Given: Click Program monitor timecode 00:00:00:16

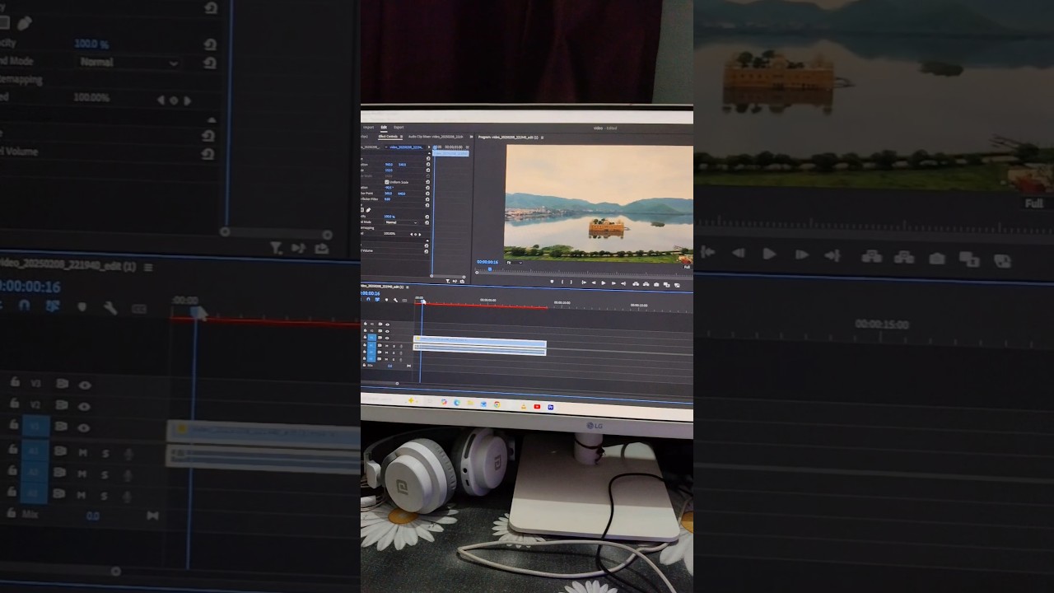Looking at the screenshot, I should 487,262.
